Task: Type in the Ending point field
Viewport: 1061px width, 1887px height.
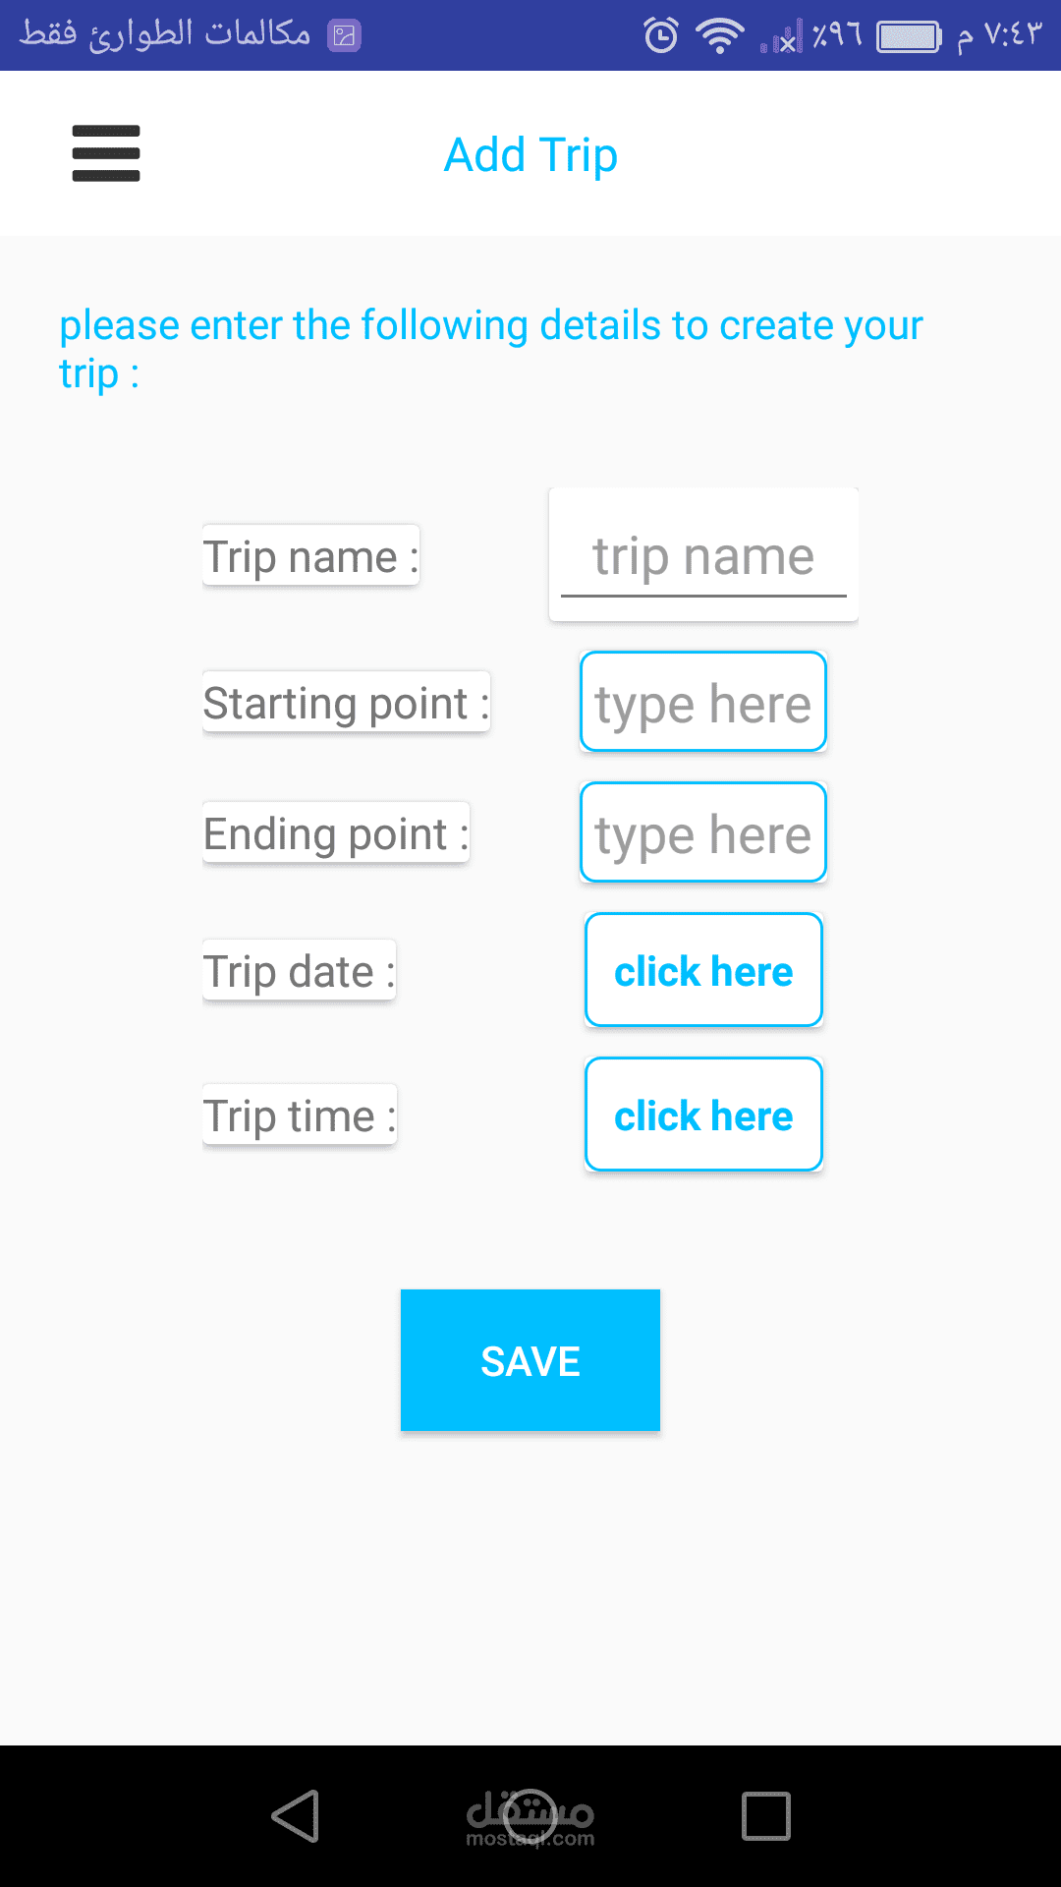Action: tap(703, 833)
